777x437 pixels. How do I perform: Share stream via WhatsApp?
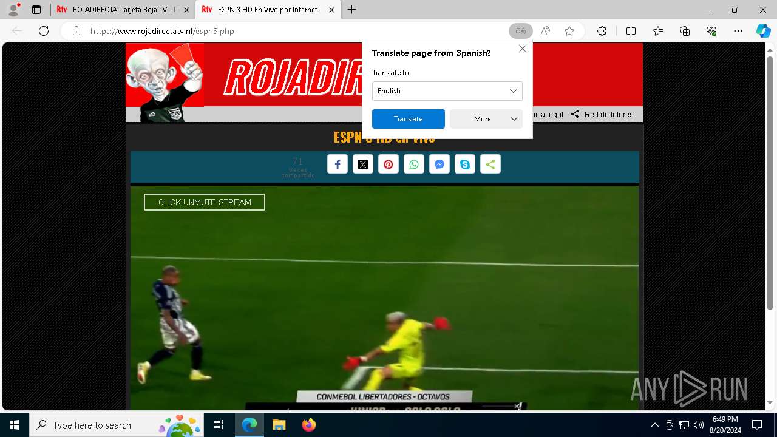tap(414, 164)
